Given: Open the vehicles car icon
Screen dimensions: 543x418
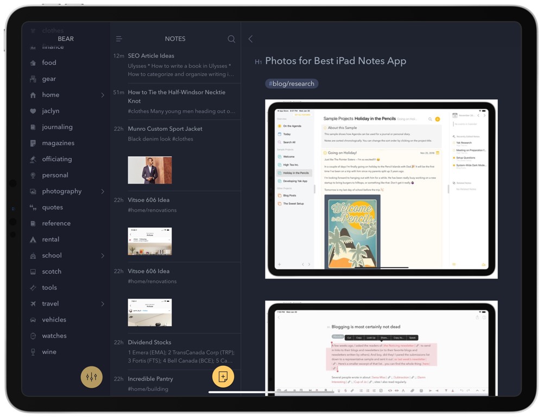Looking at the screenshot, I should 33,320.
